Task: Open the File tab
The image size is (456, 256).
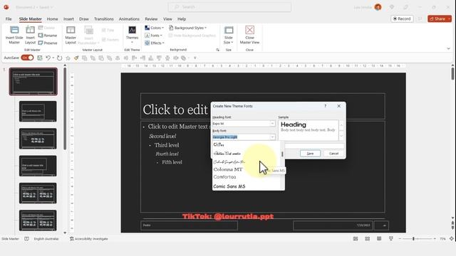Action: click(x=9, y=19)
